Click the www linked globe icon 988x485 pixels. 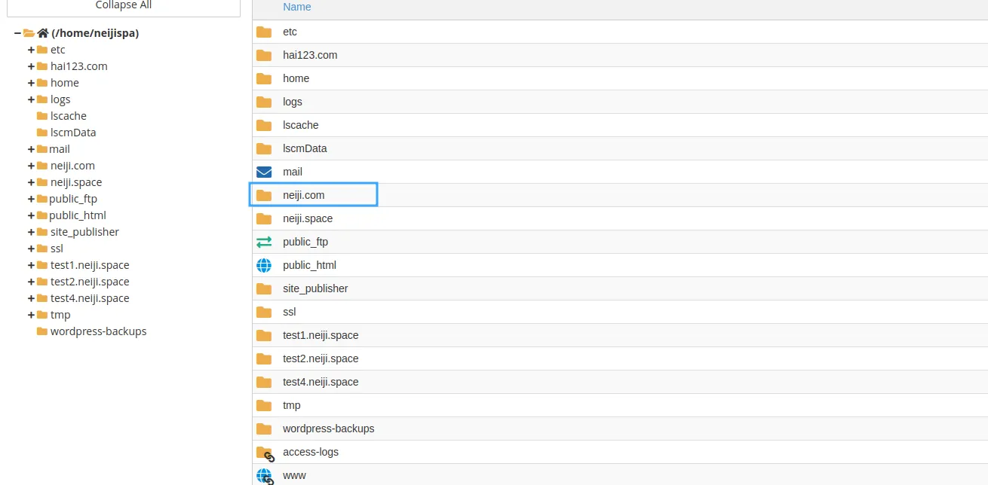264,476
